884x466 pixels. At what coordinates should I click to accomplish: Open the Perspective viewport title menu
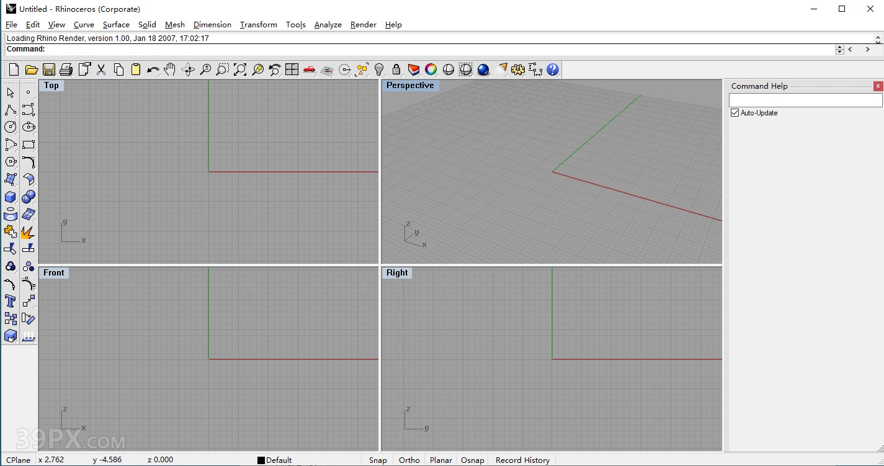pos(410,86)
